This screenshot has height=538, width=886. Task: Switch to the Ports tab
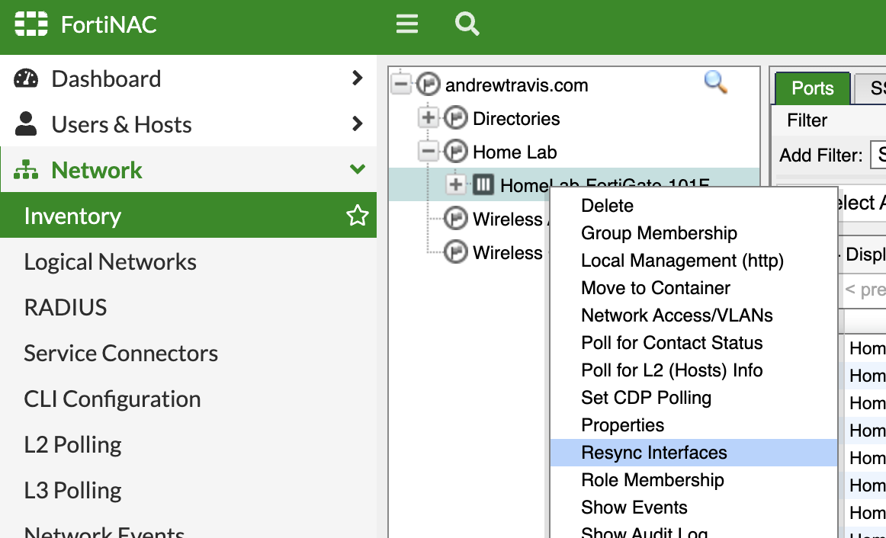813,88
